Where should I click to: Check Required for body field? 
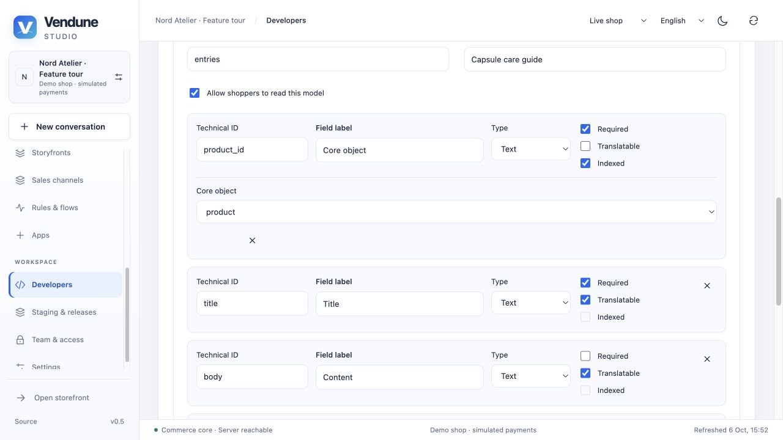click(x=585, y=356)
